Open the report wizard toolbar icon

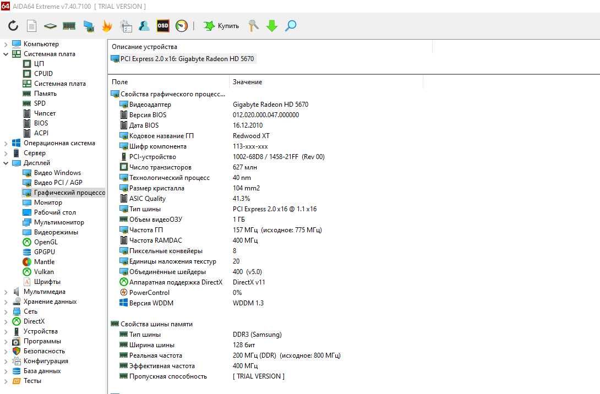(126, 26)
